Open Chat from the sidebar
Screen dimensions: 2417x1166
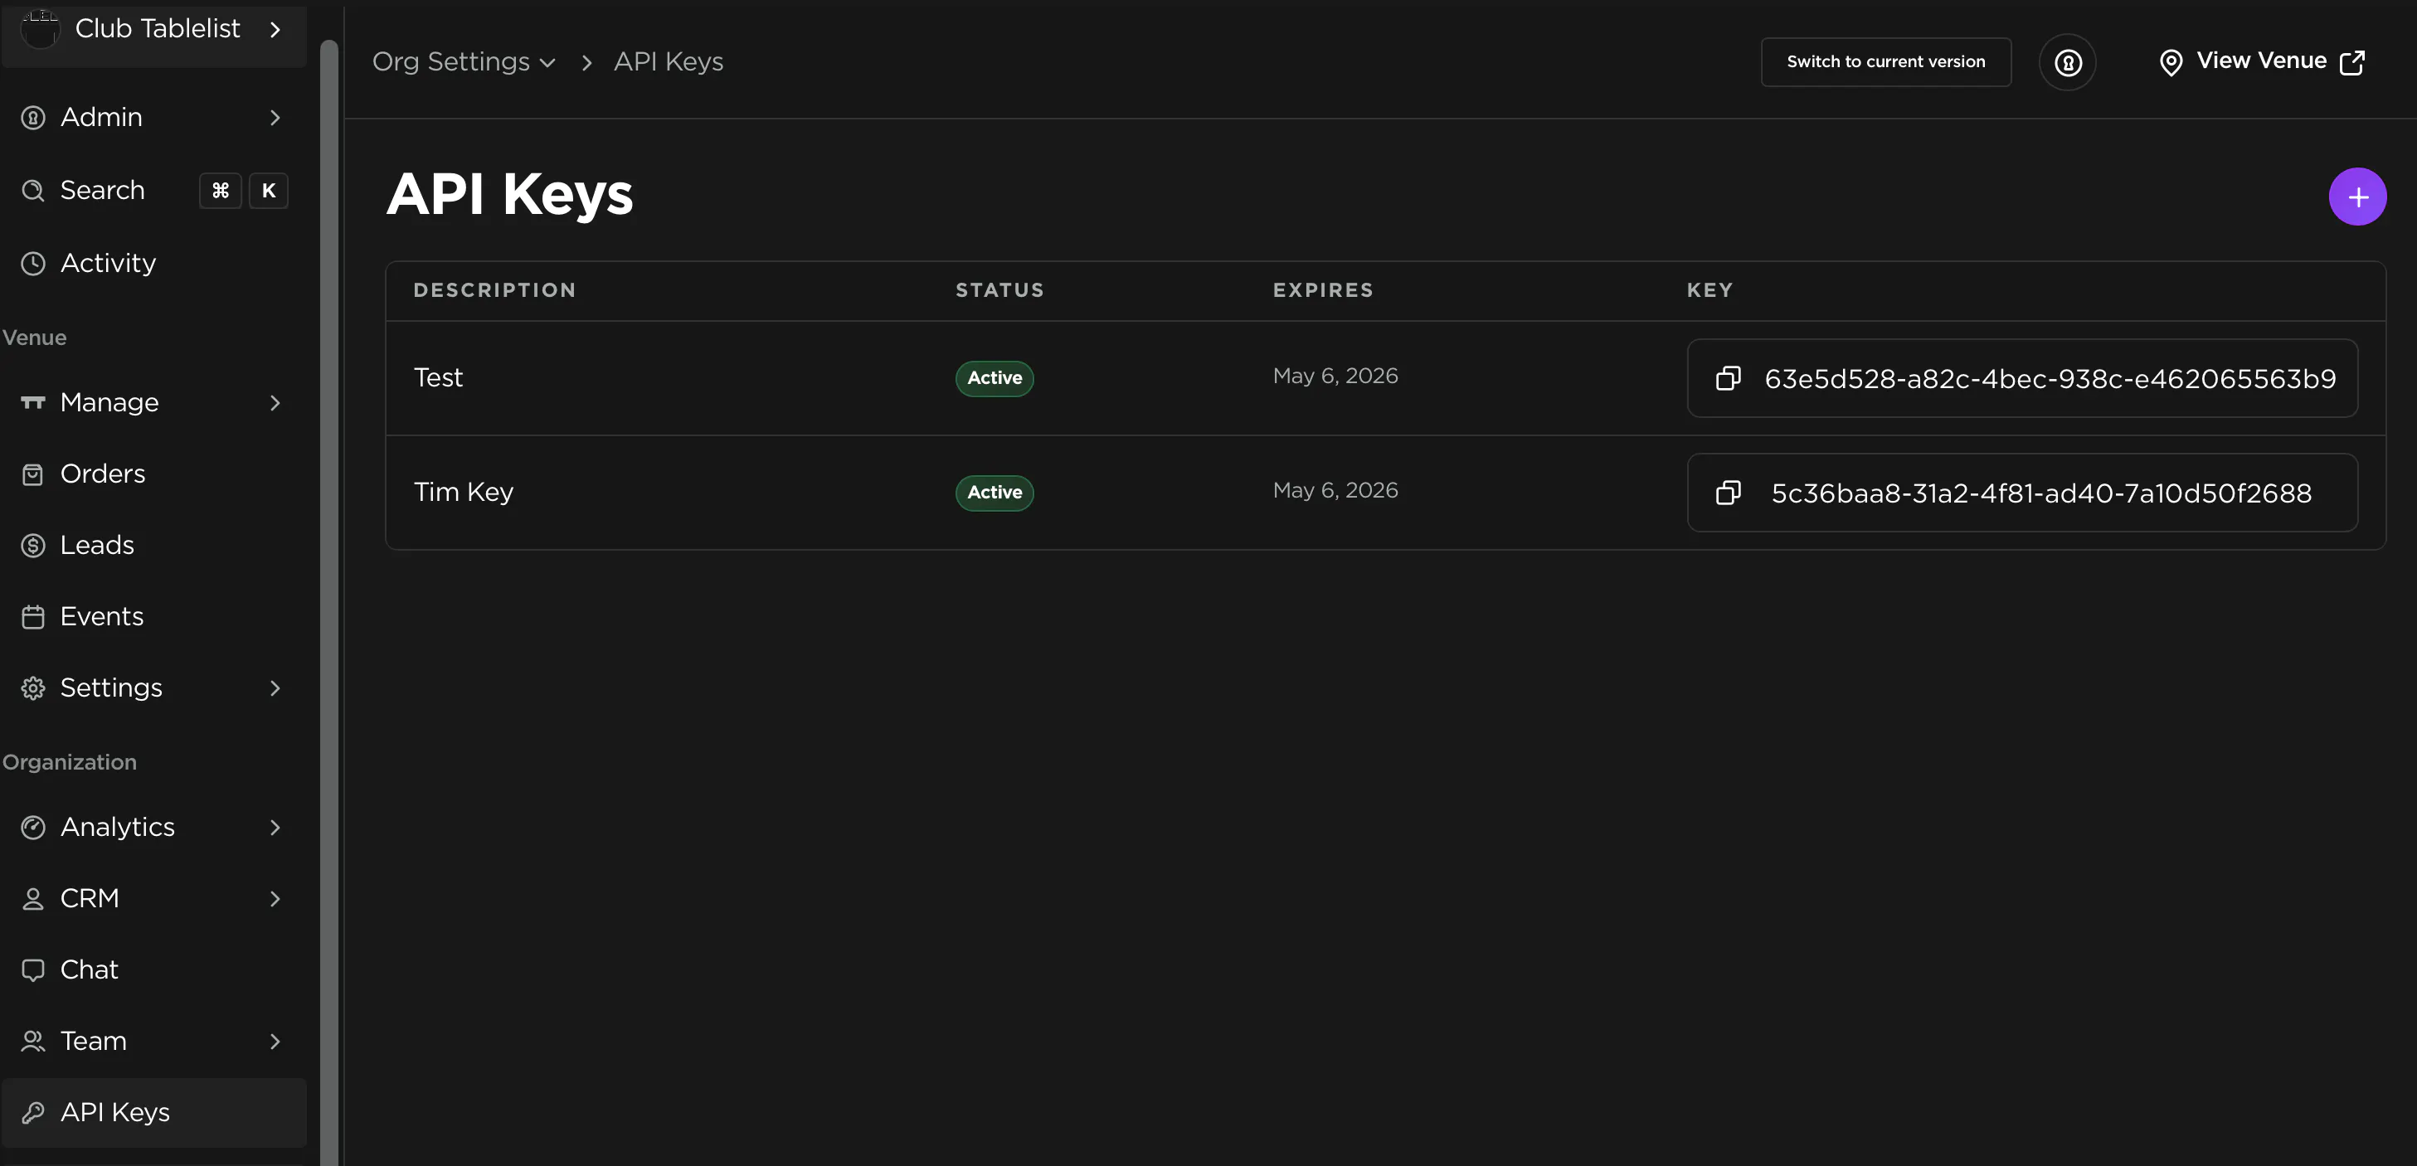pos(89,969)
